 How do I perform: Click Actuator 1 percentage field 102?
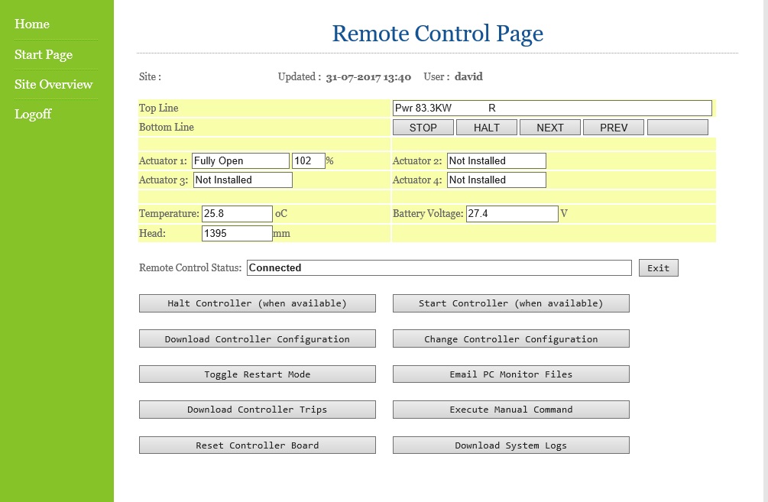[309, 160]
